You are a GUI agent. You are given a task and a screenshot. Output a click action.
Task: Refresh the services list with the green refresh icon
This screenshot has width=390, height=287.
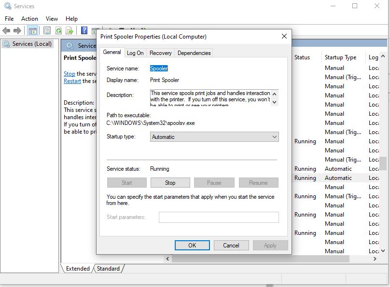point(59,30)
